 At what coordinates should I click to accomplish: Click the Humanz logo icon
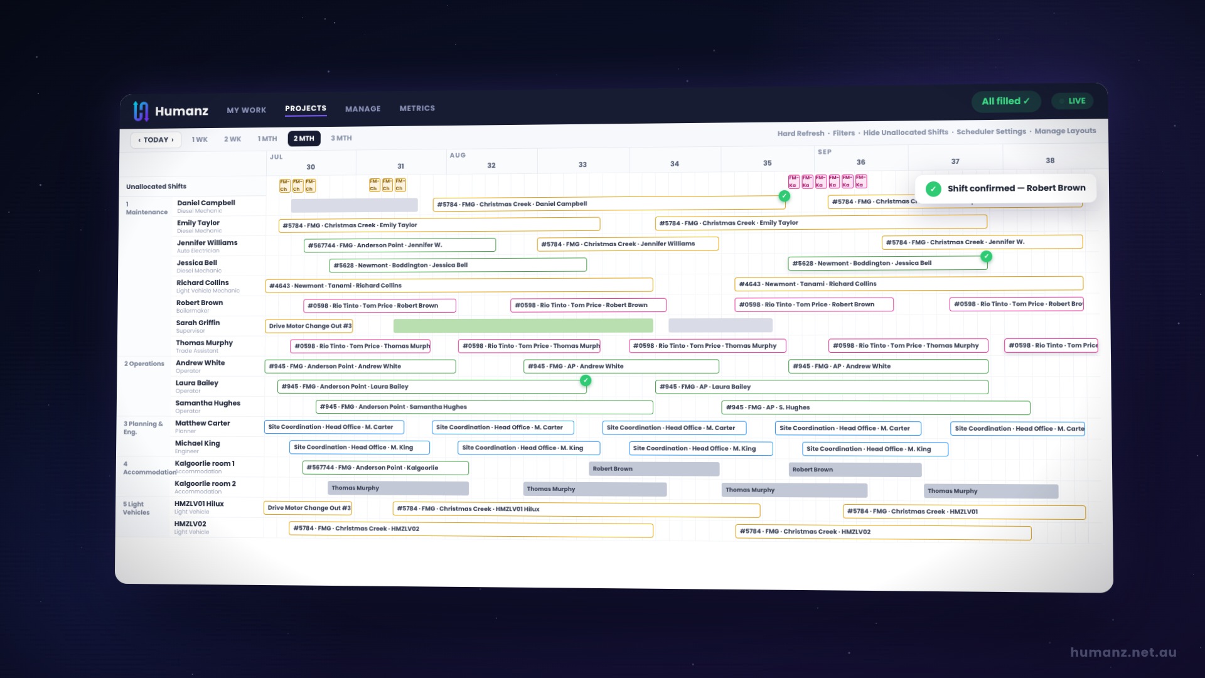pyautogui.click(x=141, y=111)
